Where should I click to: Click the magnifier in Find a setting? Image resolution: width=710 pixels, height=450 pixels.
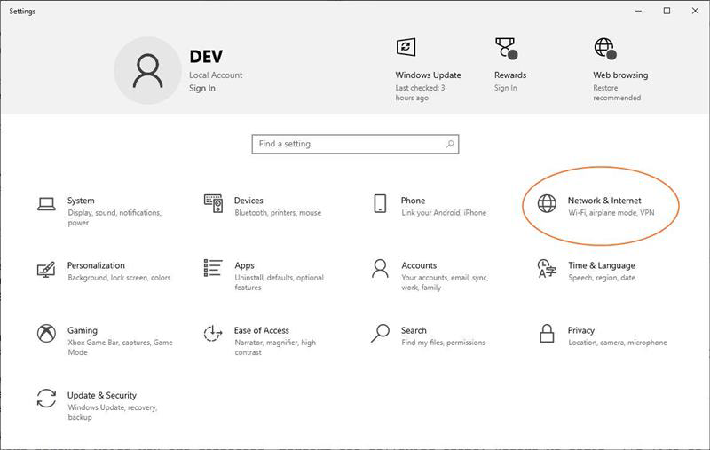(450, 144)
